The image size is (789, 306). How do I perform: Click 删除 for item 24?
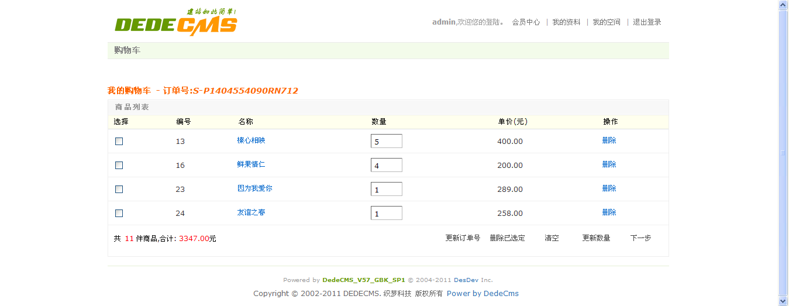pyautogui.click(x=609, y=212)
